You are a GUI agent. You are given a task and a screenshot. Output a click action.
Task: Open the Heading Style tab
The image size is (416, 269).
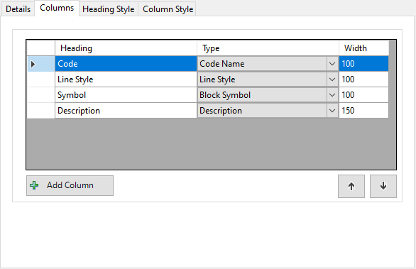pyautogui.click(x=108, y=9)
